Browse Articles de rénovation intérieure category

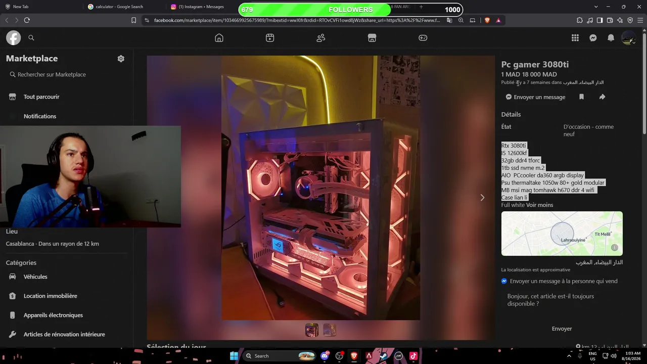pos(66,334)
